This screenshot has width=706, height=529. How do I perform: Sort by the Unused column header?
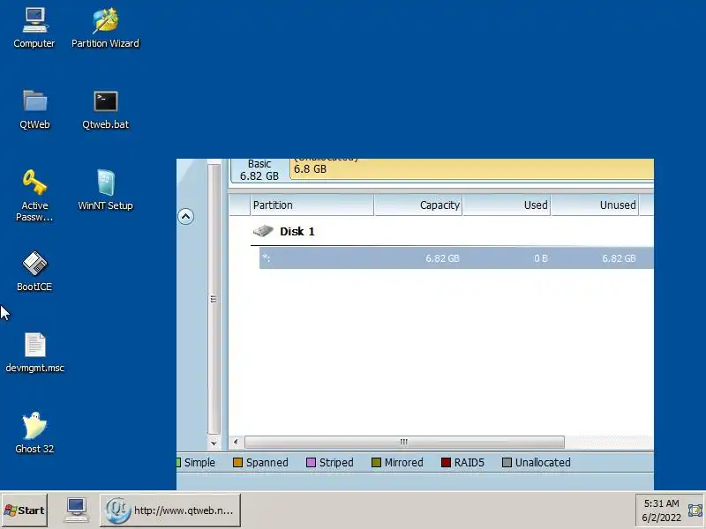[595, 205]
